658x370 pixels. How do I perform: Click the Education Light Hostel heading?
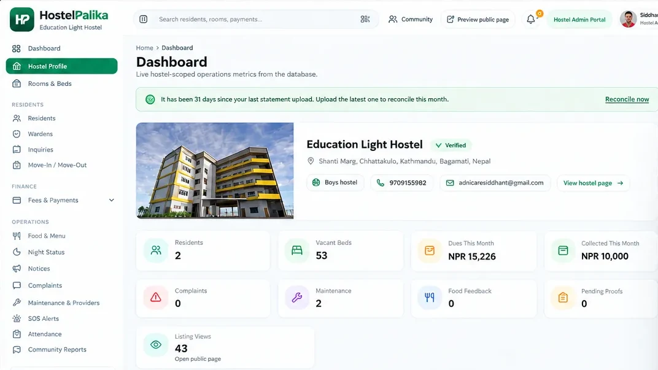[364, 144]
